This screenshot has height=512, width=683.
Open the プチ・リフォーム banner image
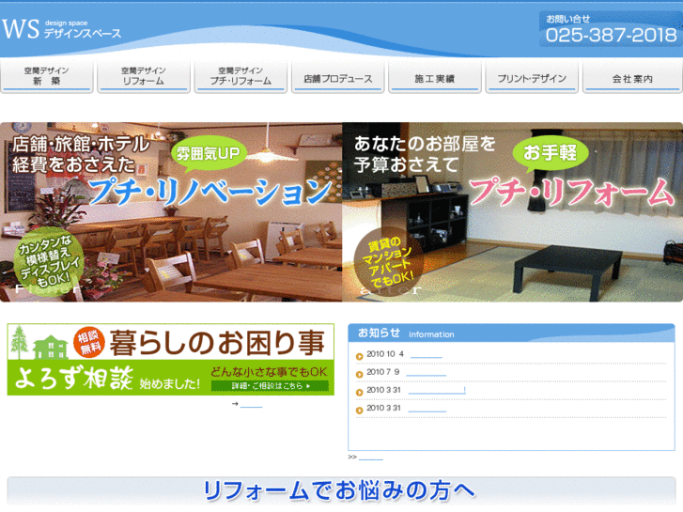coord(512,212)
